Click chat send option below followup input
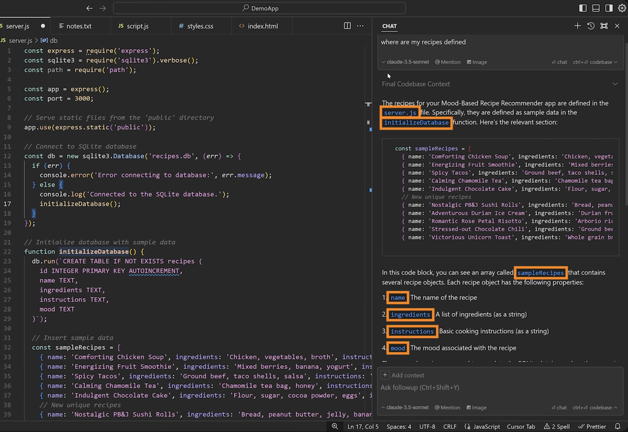628x432 pixels. pos(559,407)
